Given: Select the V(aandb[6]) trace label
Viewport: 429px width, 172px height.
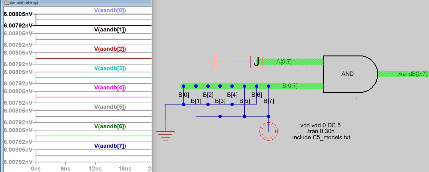Looking at the screenshot, I should (x=110, y=126).
